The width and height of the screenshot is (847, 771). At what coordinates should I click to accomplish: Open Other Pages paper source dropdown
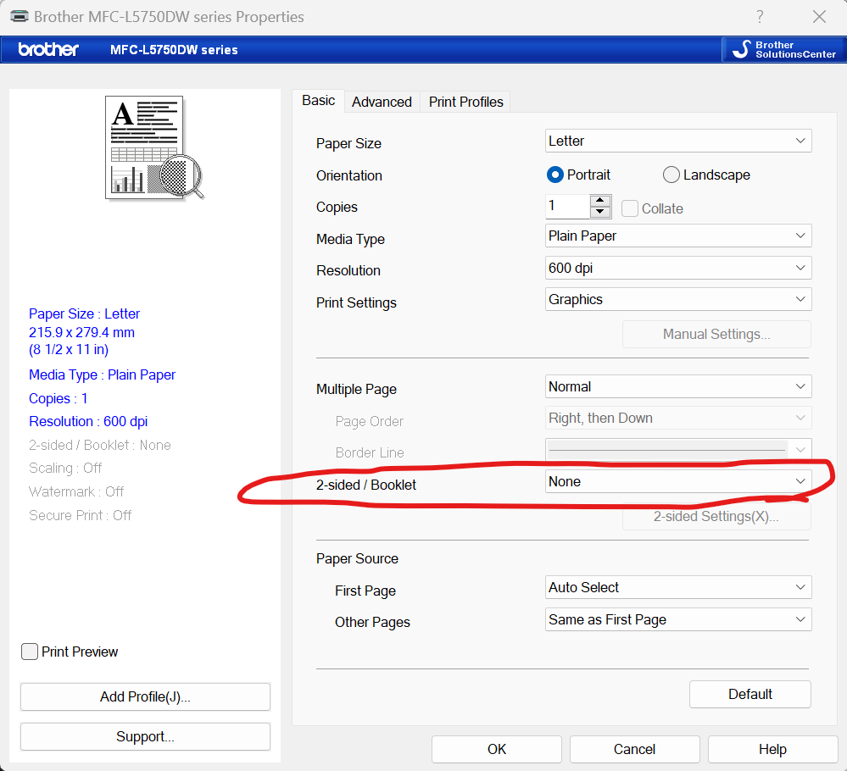point(678,619)
